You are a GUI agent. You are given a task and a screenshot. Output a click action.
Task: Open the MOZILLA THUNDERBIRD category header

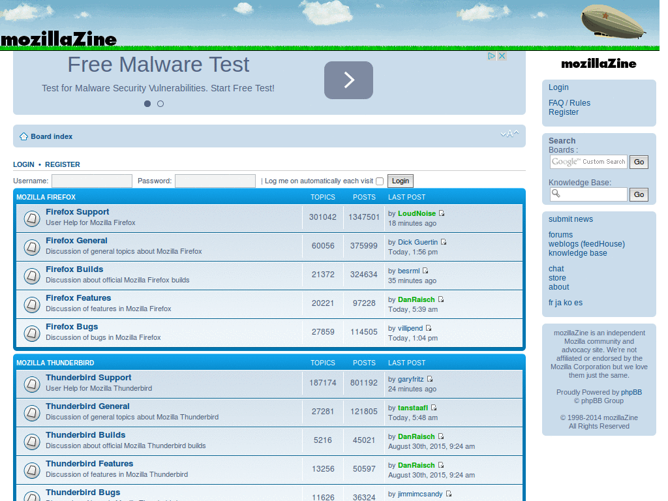click(55, 363)
